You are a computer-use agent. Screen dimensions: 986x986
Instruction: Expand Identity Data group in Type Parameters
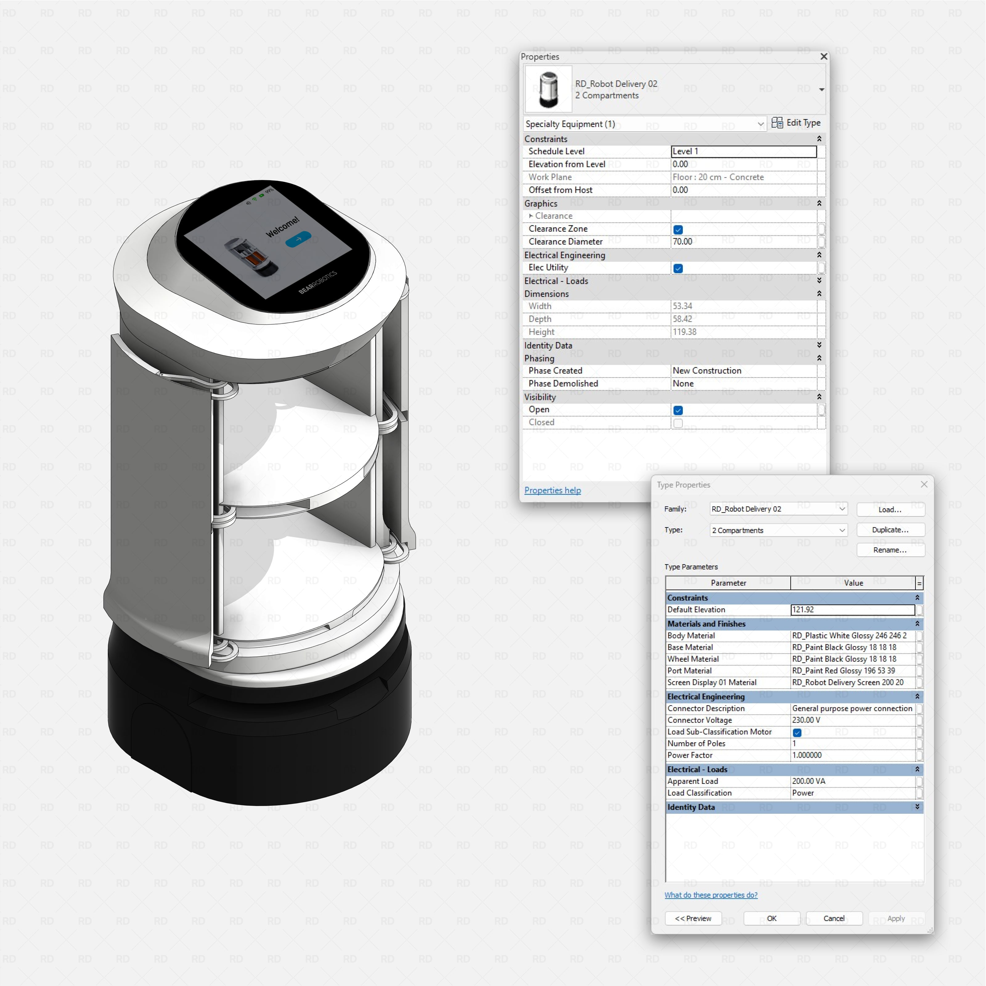click(918, 807)
